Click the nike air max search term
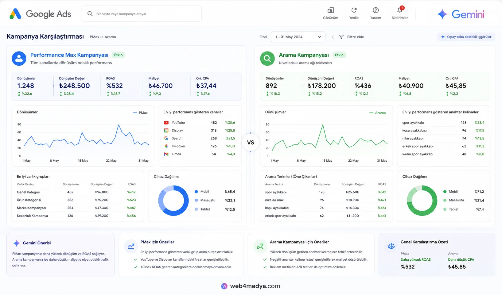Screen dimensions: 502x295 click(274, 200)
